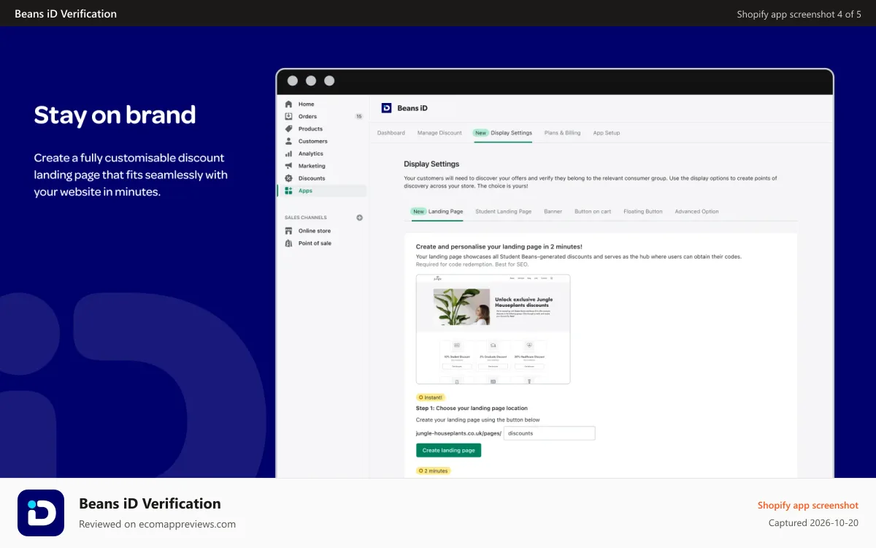This screenshot has height=548, width=876.
Task: Switch to Floating Button sub-tab
Action: [643, 211]
